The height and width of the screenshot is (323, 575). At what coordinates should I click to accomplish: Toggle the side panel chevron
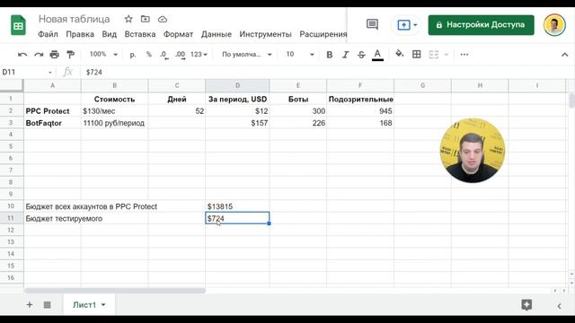click(559, 306)
